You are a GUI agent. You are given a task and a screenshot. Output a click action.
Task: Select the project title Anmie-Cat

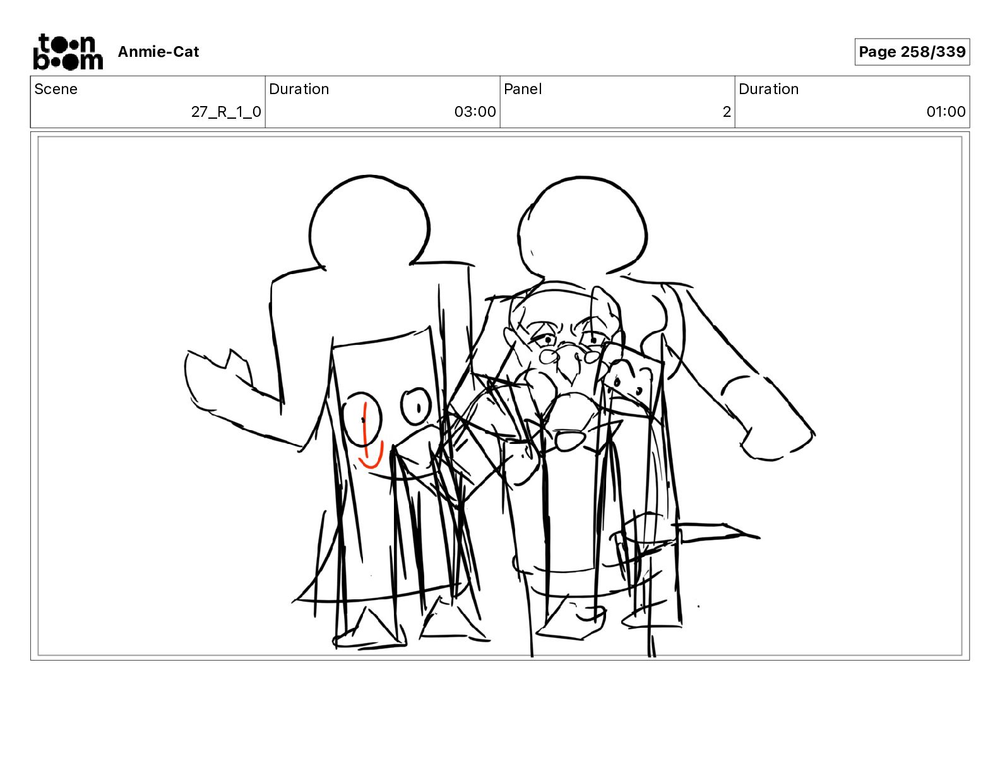(x=158, y=52)
